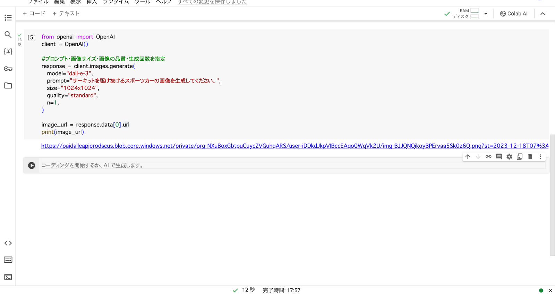Add a comment to the cell
The image size is (555, 295).
tap(499, 157)
